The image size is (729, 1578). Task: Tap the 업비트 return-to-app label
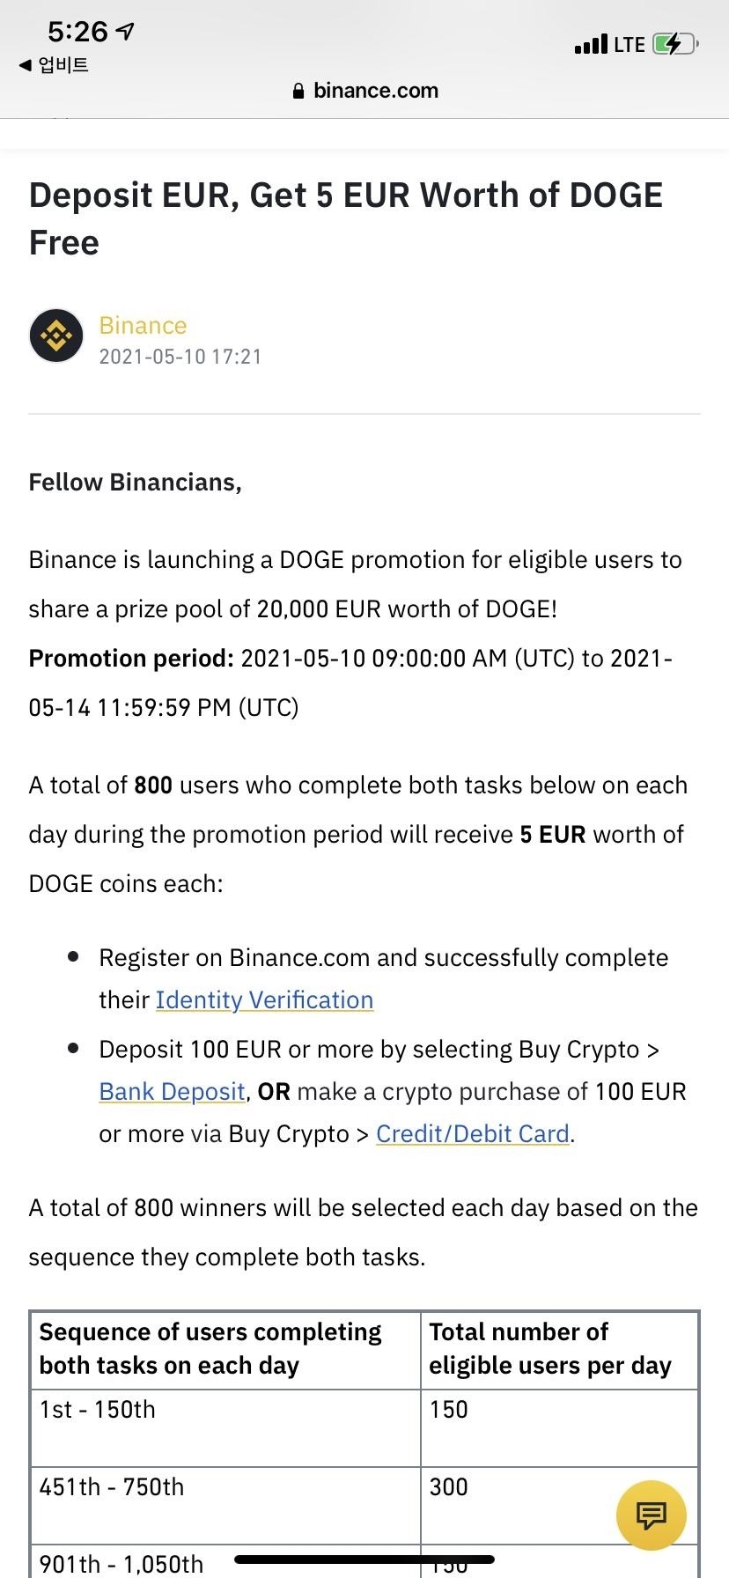[x=63, y=65]
